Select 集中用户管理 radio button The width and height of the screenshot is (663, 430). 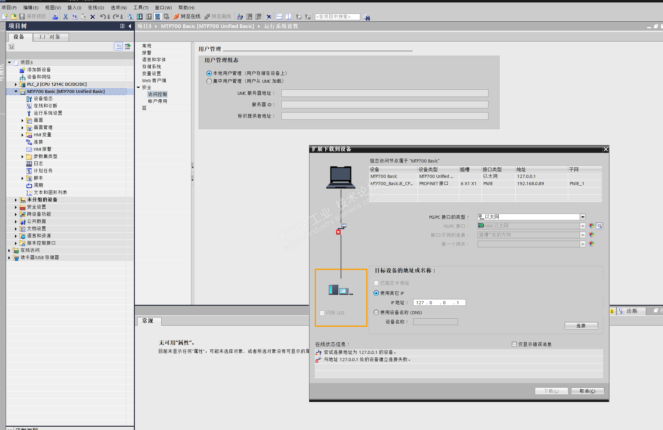tap(209, 81)
